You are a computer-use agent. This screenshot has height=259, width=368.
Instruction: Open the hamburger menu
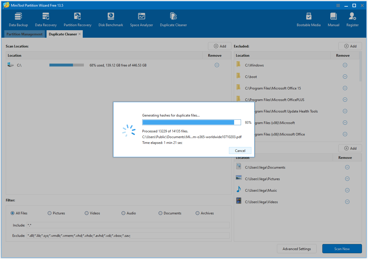(338, 5)
